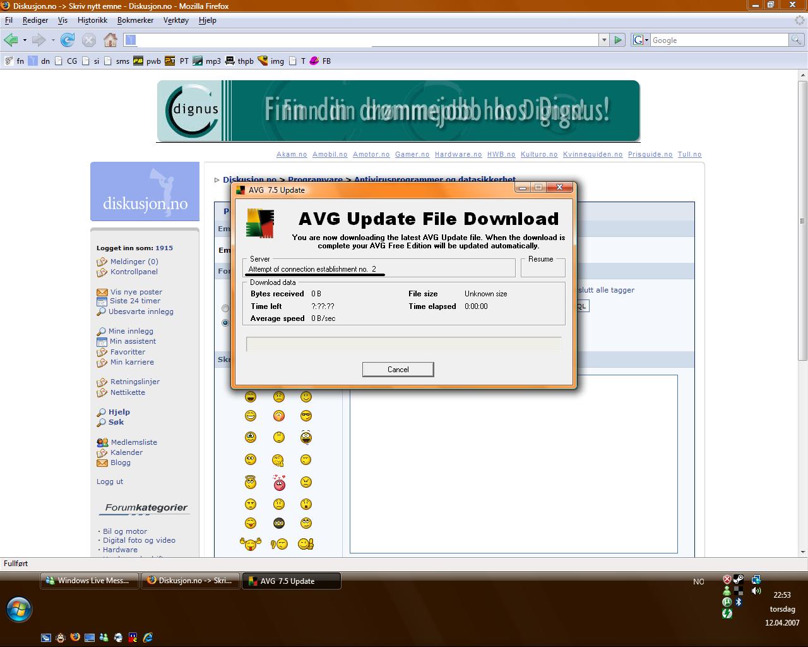Open the Hardware.no link in top bar
The image size is (808, 647).
coord(458,154)
